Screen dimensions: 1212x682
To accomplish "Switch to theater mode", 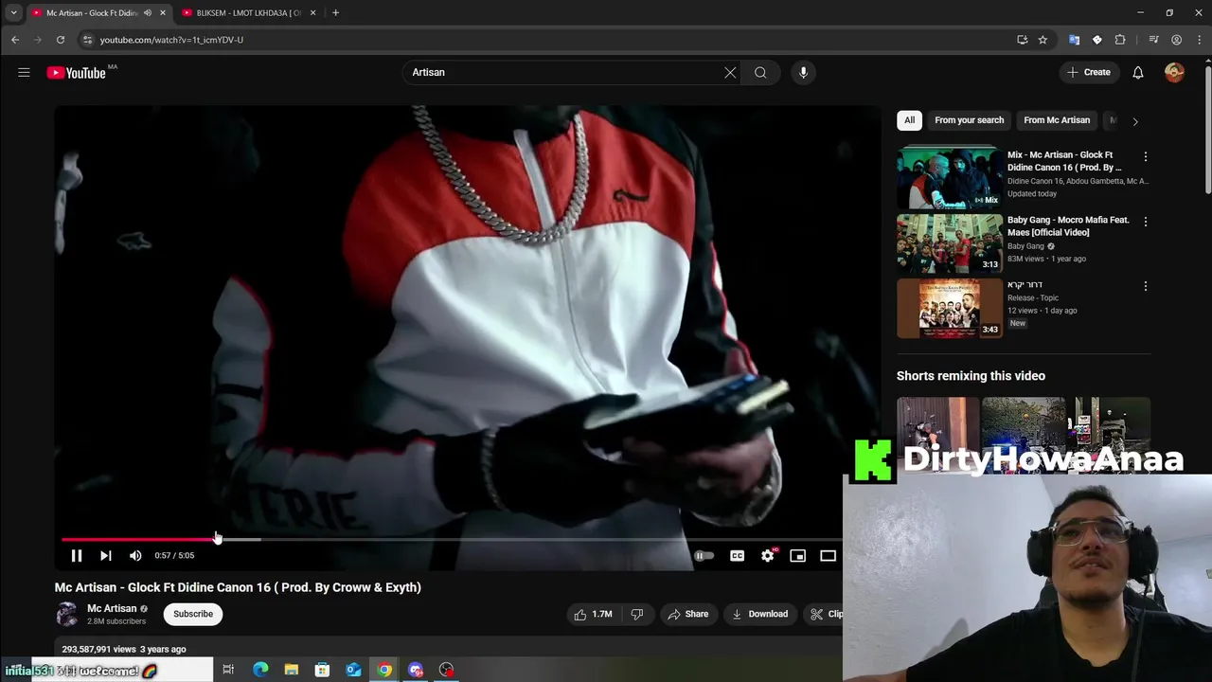I will (x=828, y=556).
